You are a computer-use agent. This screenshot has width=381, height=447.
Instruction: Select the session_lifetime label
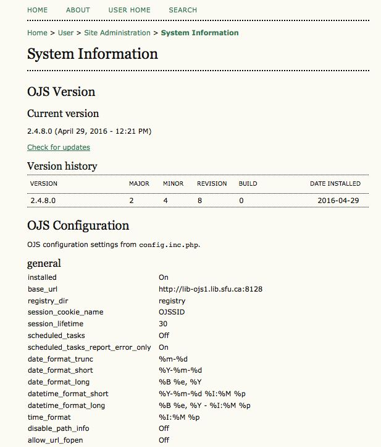tap(56, 324)
